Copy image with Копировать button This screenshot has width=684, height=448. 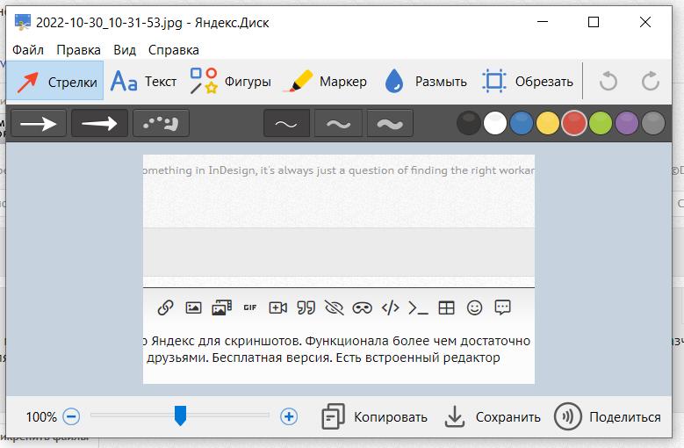[375, 416]
